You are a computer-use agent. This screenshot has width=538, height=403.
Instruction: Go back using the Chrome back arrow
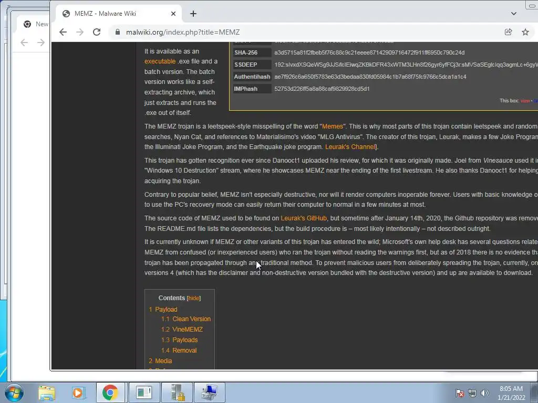63,32
